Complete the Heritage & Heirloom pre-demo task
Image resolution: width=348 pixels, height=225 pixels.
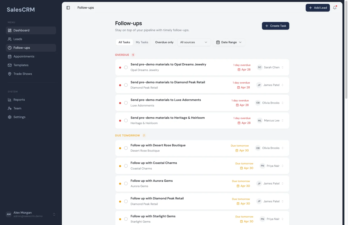pyautogui.click(x=126, y=120)
